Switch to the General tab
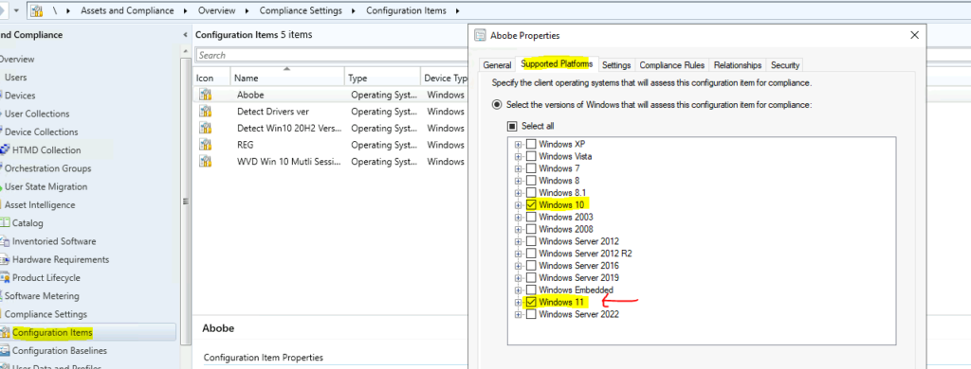Viewport: 971px width, 369px height. pos(497,65)
